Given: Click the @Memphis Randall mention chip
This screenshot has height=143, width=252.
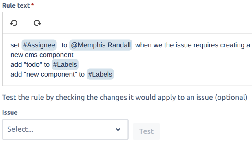Looking at the screenshot, I should (101, 45).
